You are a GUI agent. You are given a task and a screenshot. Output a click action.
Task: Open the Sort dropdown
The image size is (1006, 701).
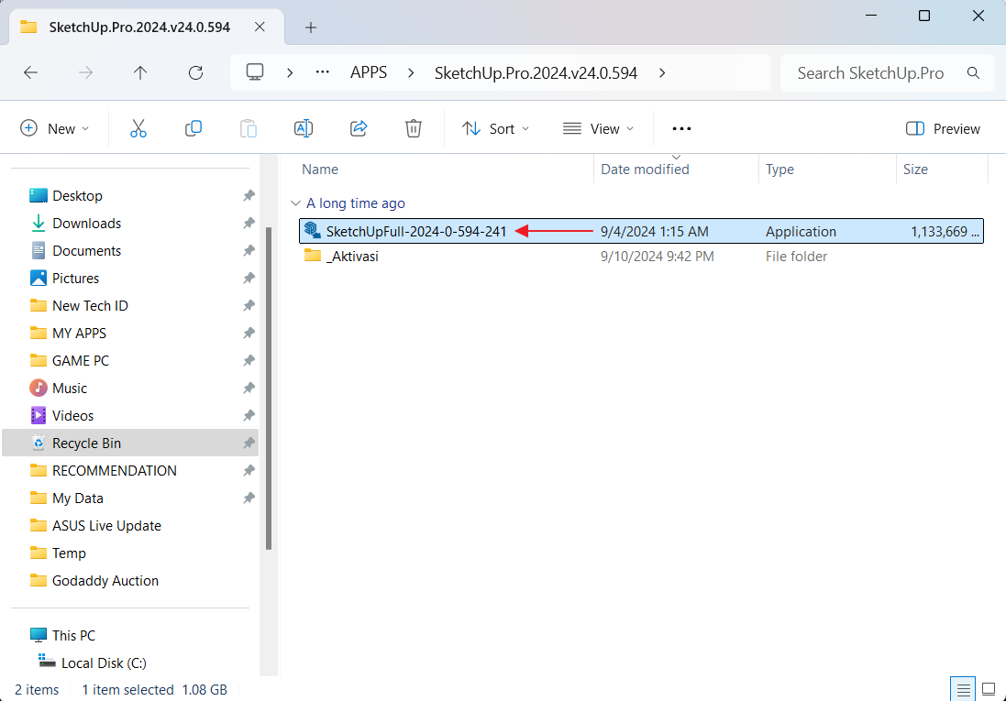pyautogui.click(x=496, y=128)
